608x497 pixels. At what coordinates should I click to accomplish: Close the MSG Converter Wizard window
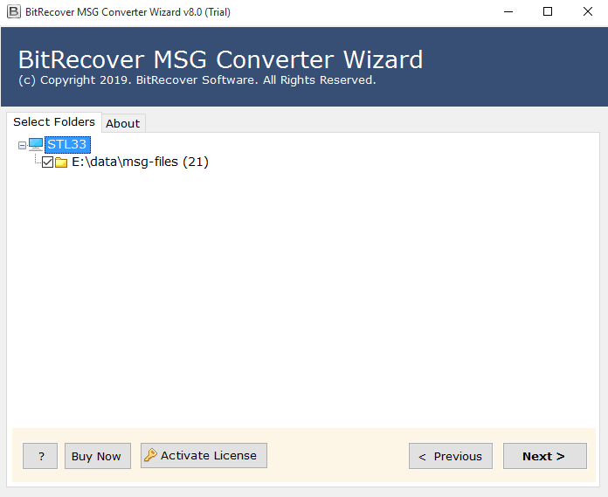tap(588, 11)
